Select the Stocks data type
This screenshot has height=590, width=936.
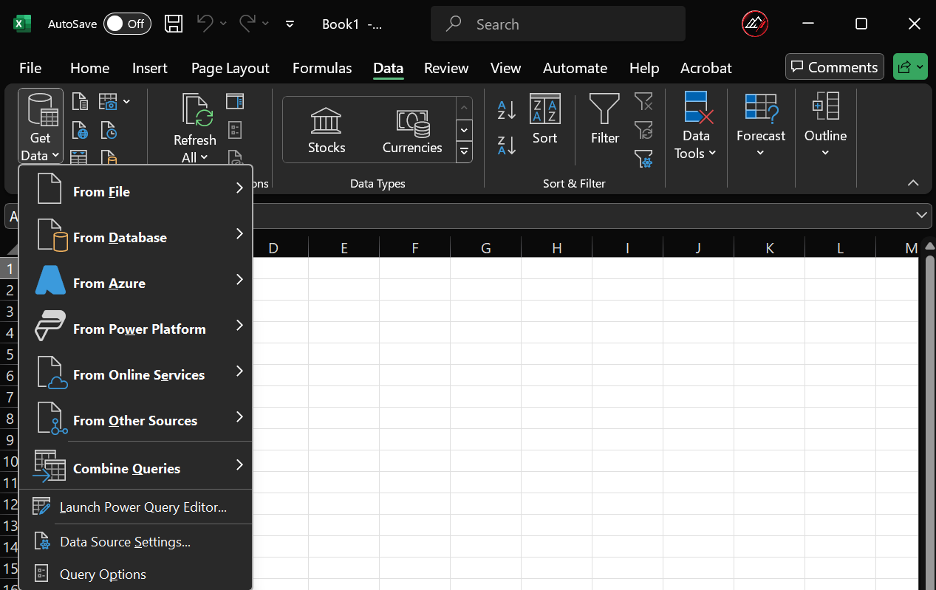(327, 131)
